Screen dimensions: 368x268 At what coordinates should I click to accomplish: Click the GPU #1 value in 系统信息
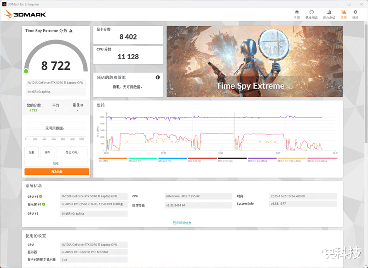click(94, 196)
